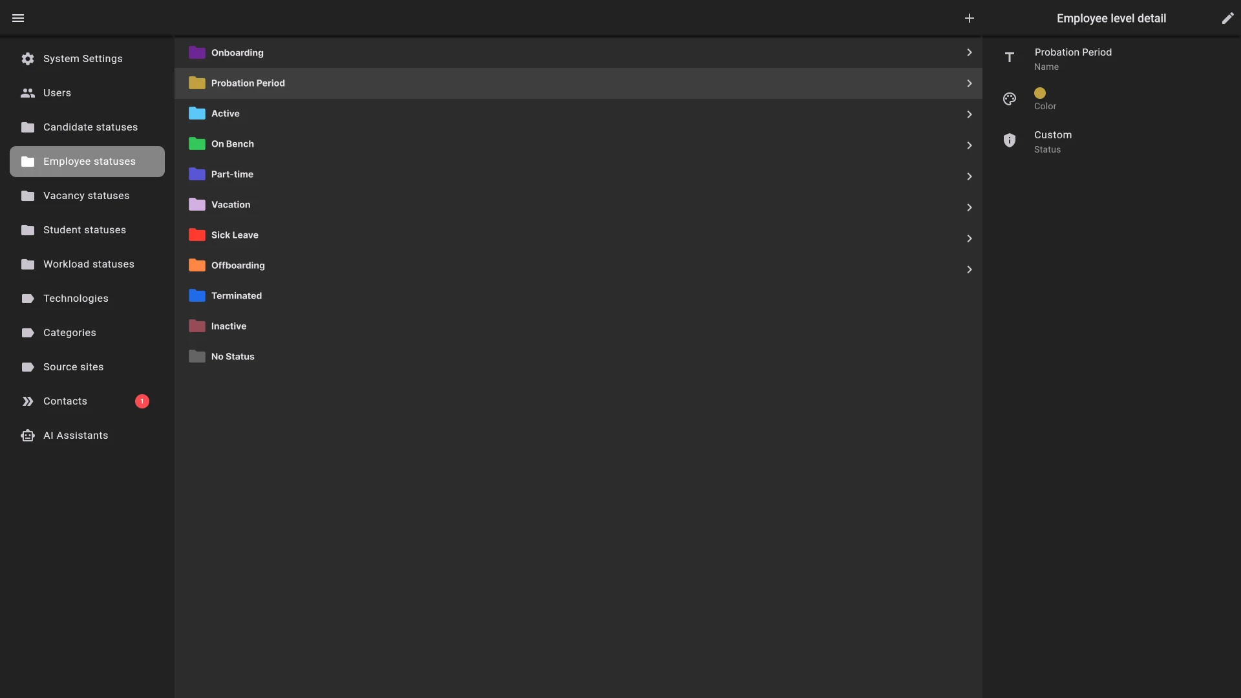The image size is (1241, 698).
Task: Click the Status shield icon
Action: tap(1009, 140)
